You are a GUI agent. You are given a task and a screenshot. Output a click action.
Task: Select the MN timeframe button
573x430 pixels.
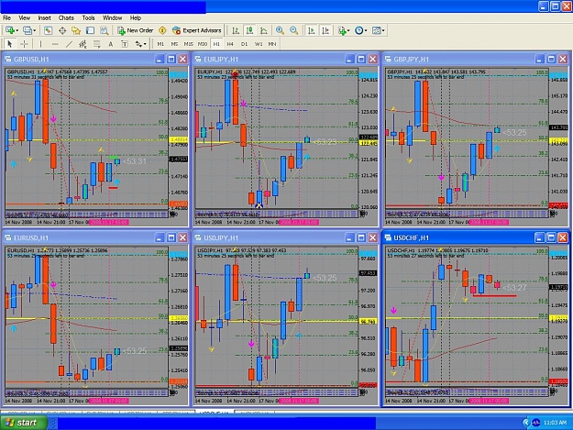pos(272,44)
